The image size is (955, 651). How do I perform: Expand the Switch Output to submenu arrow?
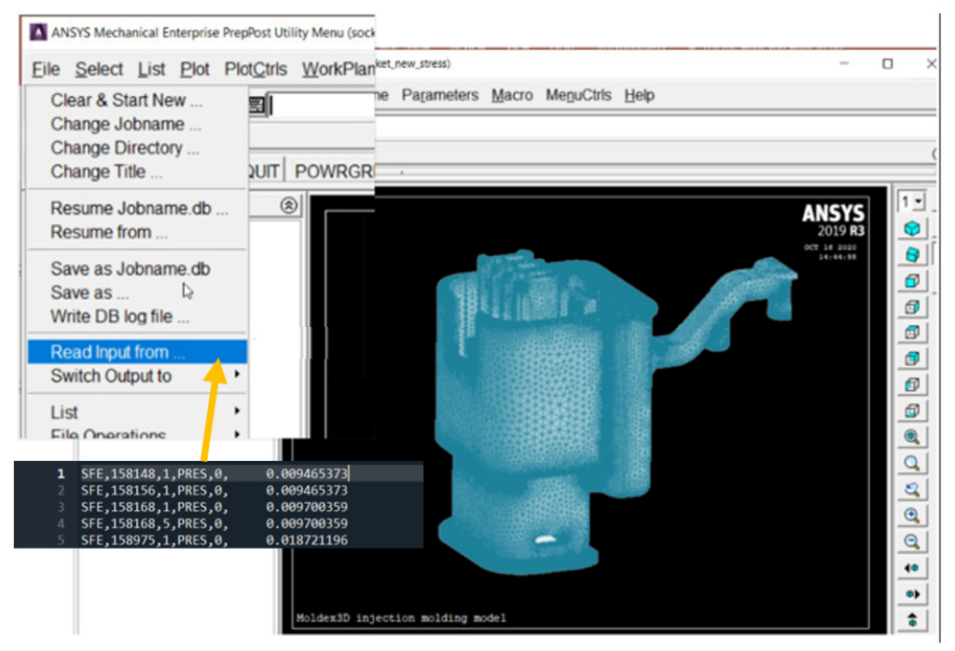click(237, 374)
